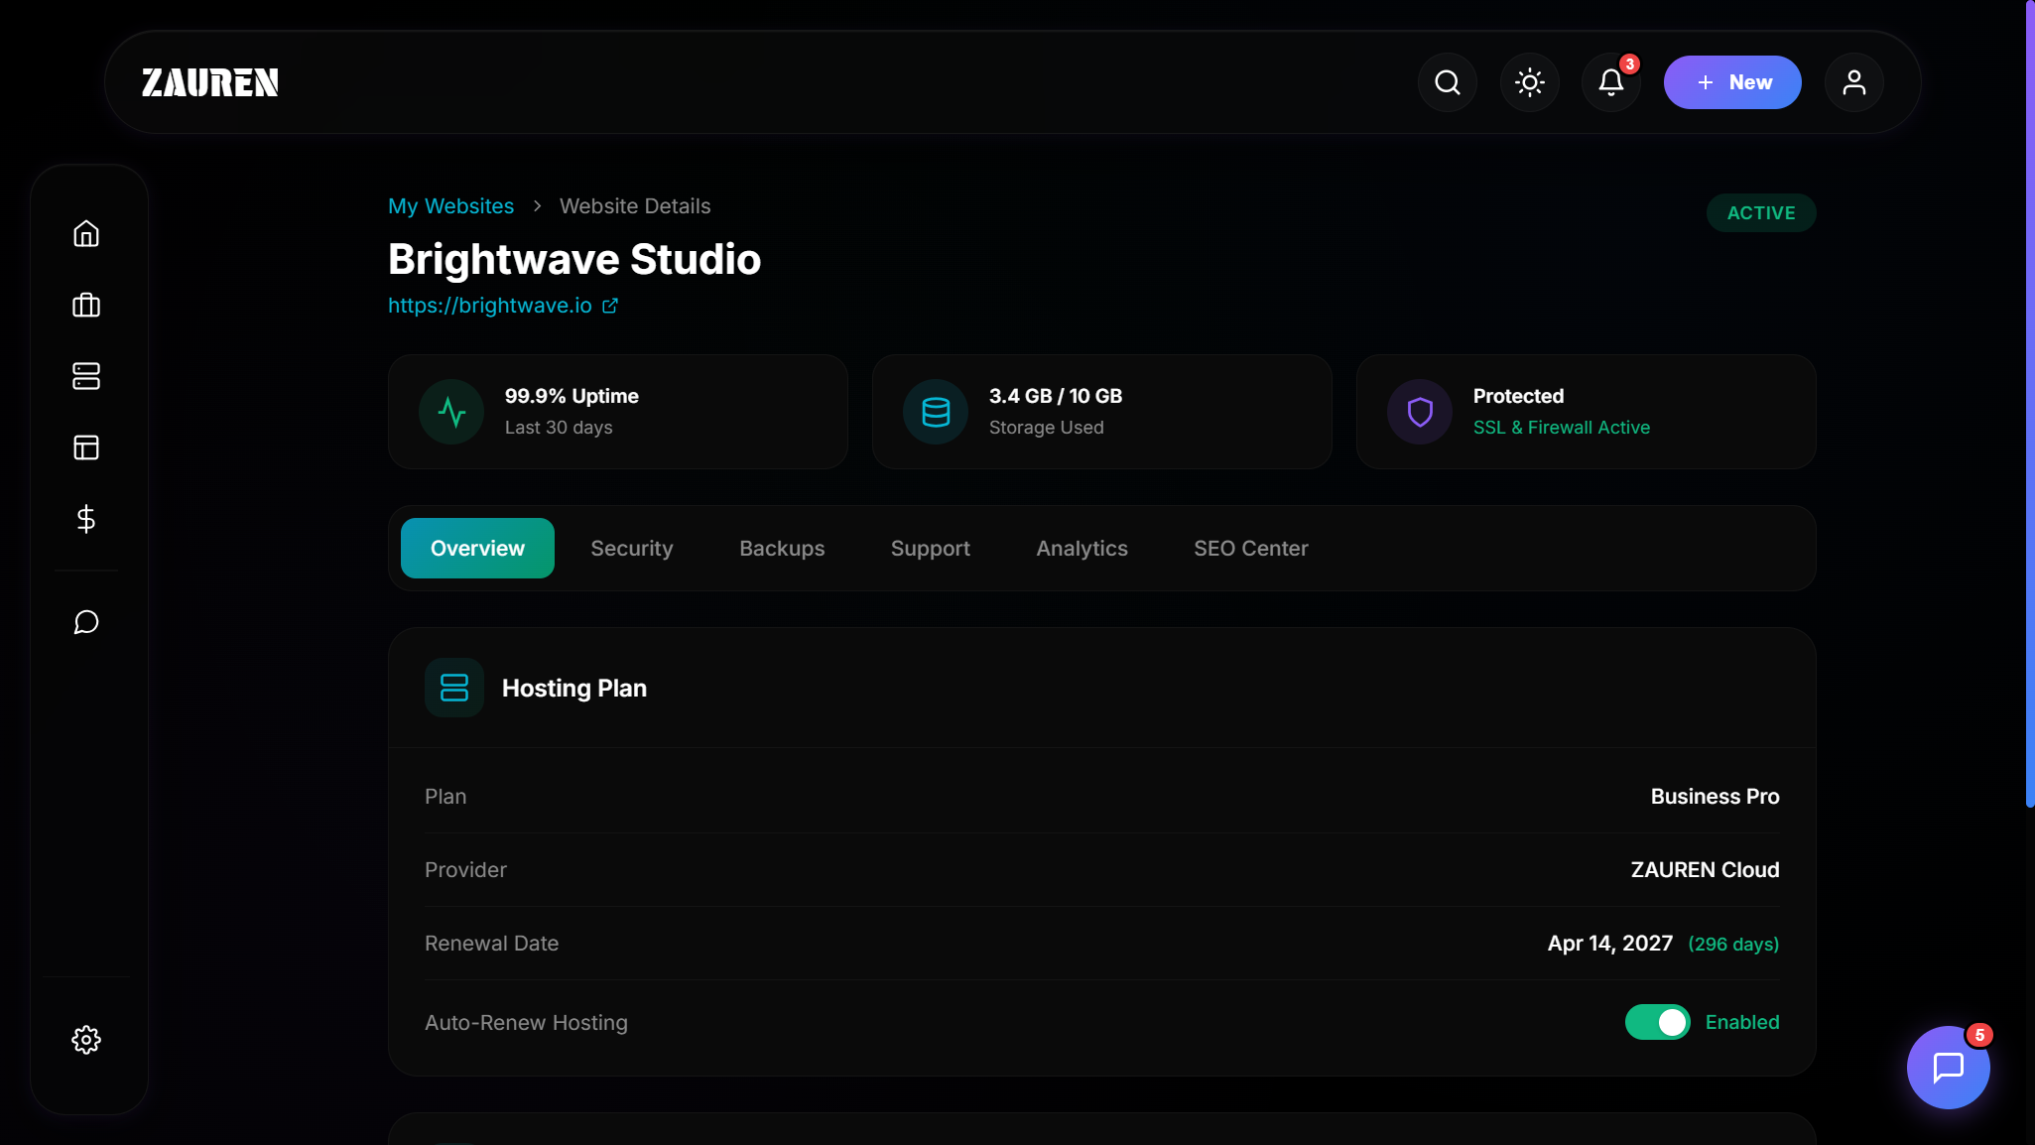Viewport: 2035px width, 1145px height.
Task: Click the (296 days) text
Action: coord(1733,945)
